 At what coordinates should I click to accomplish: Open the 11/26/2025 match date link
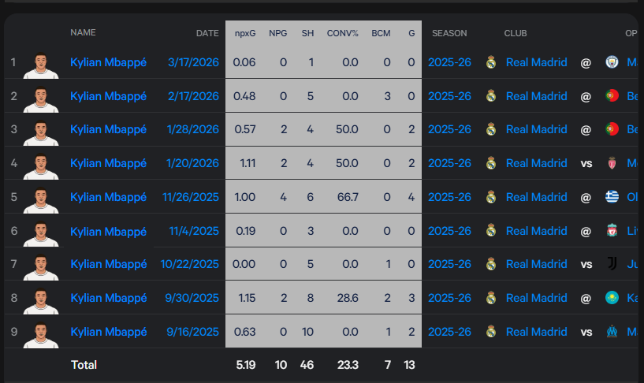pos(191,197)
